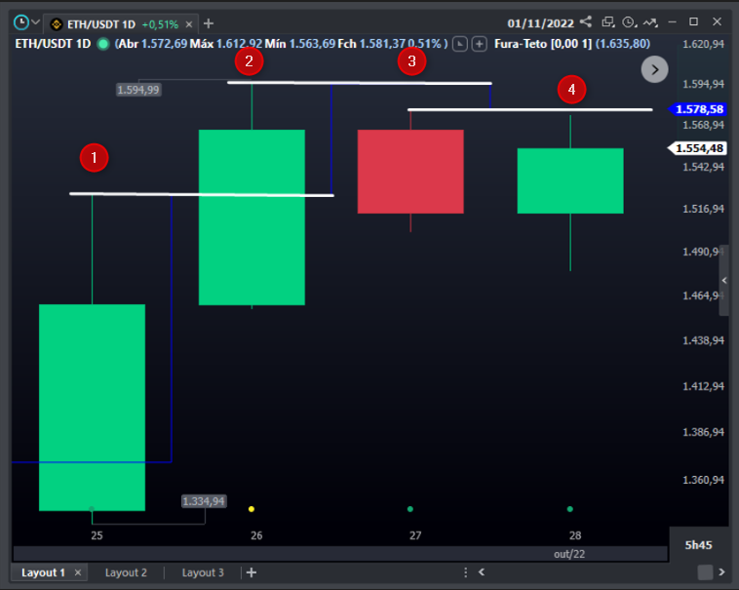Click the candle type icon beside price info
Screen dimensions: 739x590
click(460, 44)
